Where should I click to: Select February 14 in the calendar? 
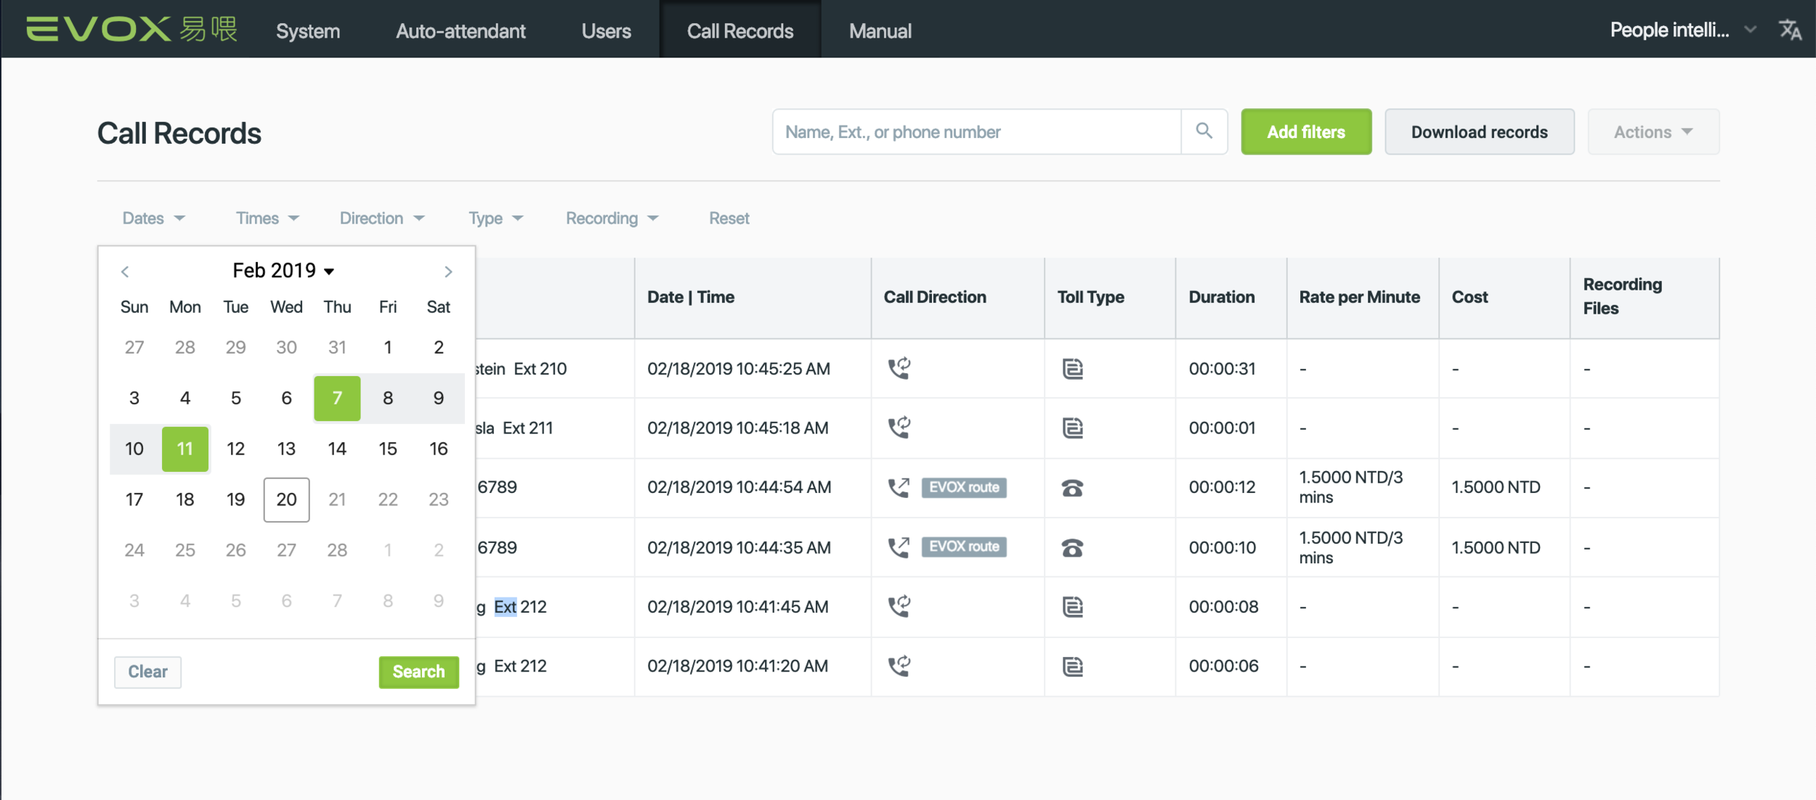pyautogui.click(x=337, y=449)
